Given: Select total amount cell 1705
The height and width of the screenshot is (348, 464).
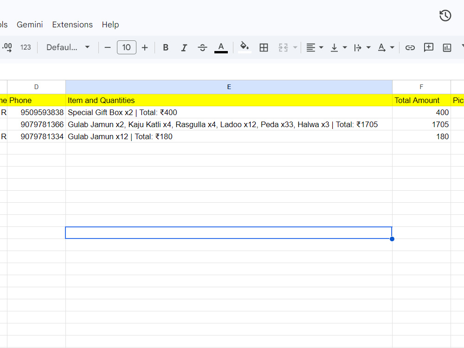Looking at the screenshot, I should click(421, 124).
